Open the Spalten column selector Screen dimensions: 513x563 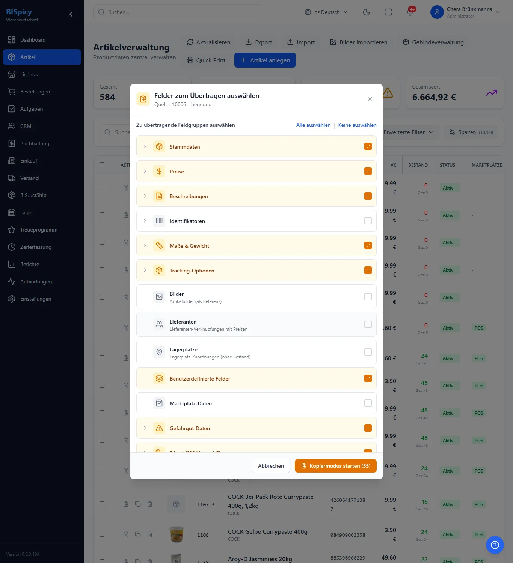471,132
